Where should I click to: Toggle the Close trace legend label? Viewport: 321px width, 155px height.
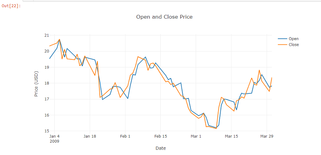293,45
